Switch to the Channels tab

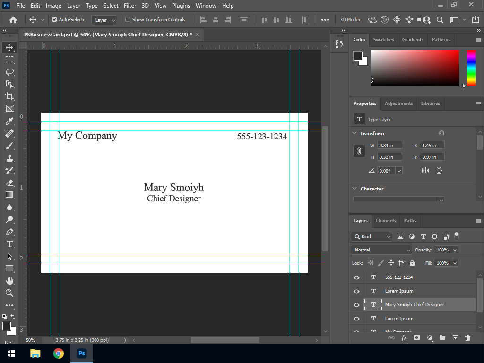pyautogui.click(x=385, y=220)
